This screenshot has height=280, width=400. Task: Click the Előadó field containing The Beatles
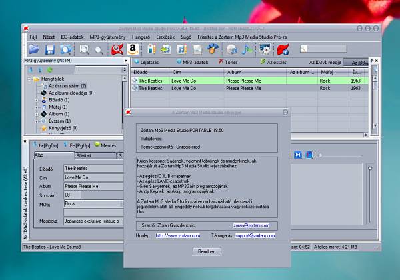click(93, 168)
